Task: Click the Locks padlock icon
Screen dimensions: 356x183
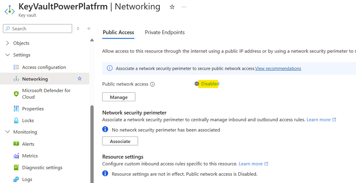Action: pos(16,120)
